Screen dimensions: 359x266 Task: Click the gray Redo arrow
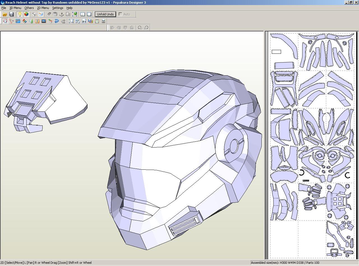(63, 21)
